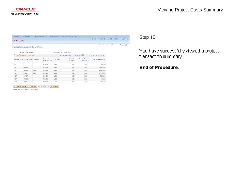Click Find link in grid header
Screen dimensions: 235x176
70,55
